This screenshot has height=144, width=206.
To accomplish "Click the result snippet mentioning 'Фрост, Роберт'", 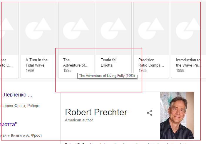I will point(20,106).
